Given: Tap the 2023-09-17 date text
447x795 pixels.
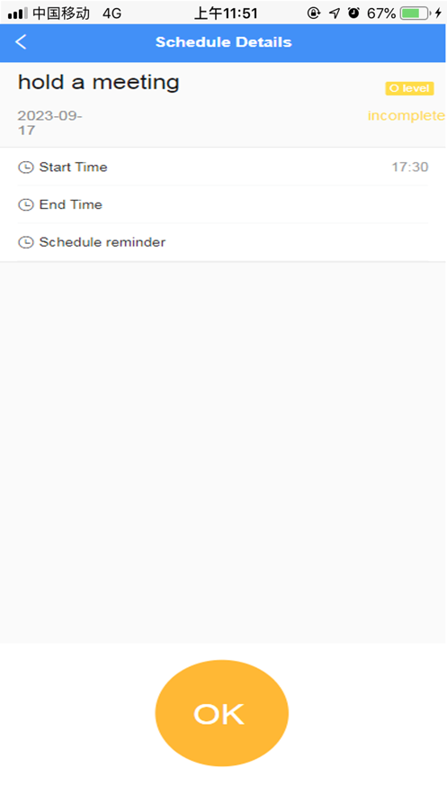Looking at the screenshot, I should point(49,122).
